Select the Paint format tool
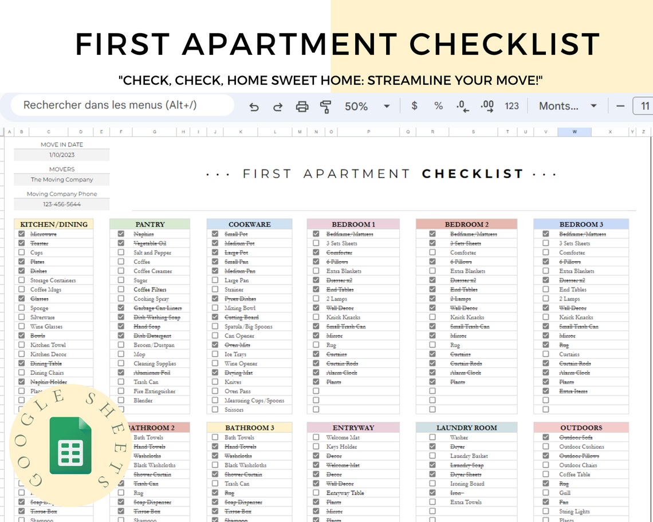Image resolution: width=653 pixels, height=522 pixels. [325, 106]
